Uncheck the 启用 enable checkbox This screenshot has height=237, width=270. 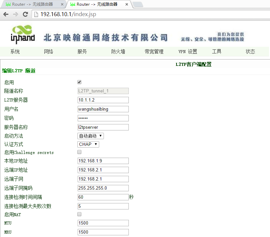click(79, 82)
